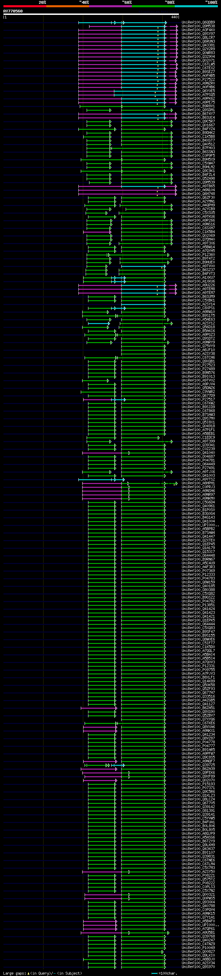The width and height of the screenshot is (221, 976).
Task: Click the 440 query end position number
Action: pos(174,17)
